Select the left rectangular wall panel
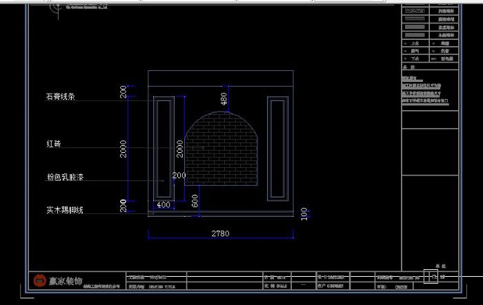This screenshot has height=305, width=483. pyautogui.click(x=163, y=149)
